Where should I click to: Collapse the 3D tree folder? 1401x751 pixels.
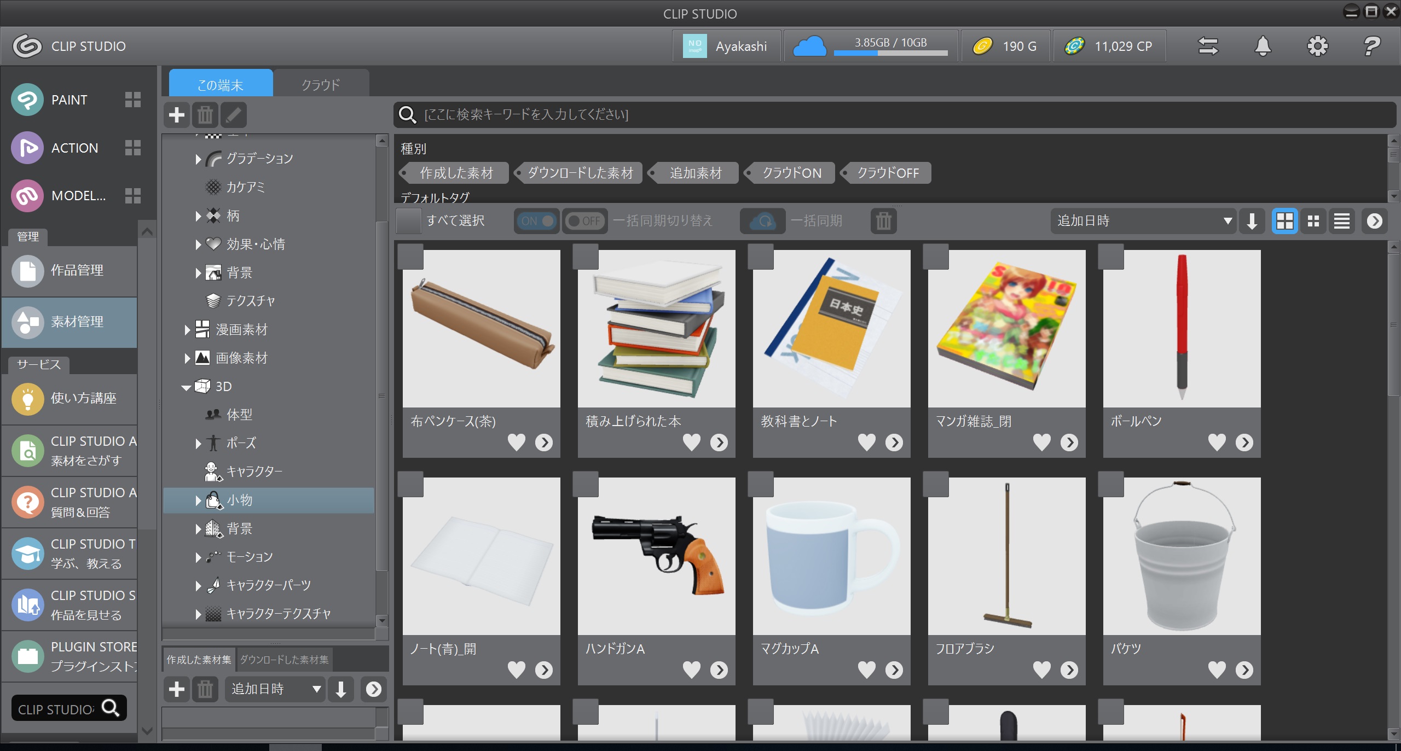pyautogui.click(x=186, y=387)
